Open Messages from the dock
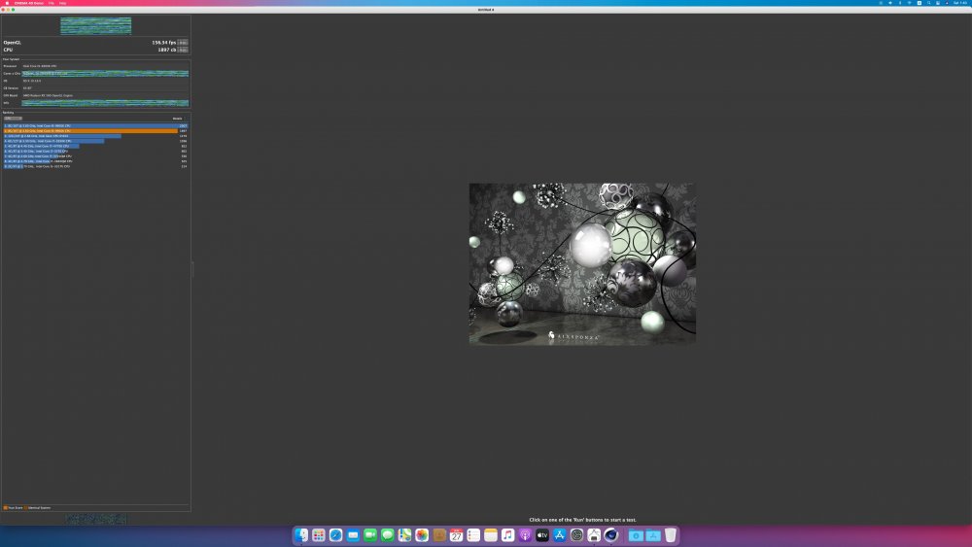 (388, 535)
